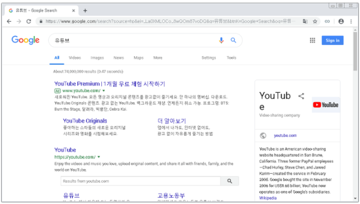Expand the More search options
Viewport: 360px width, 204px height.
click(x=157, y=58)
